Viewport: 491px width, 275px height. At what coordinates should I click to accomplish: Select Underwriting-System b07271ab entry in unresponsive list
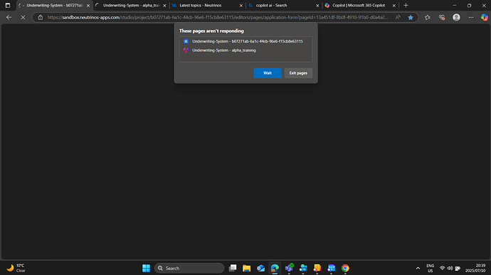click(245, 41)
